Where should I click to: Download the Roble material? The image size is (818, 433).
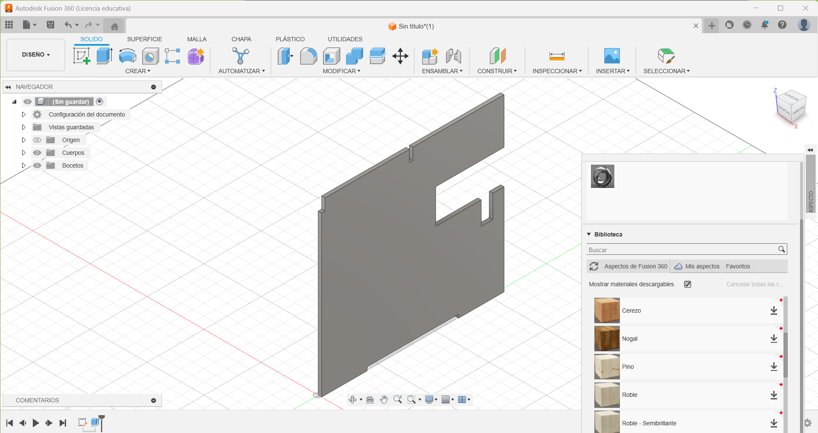click(774, 395)
